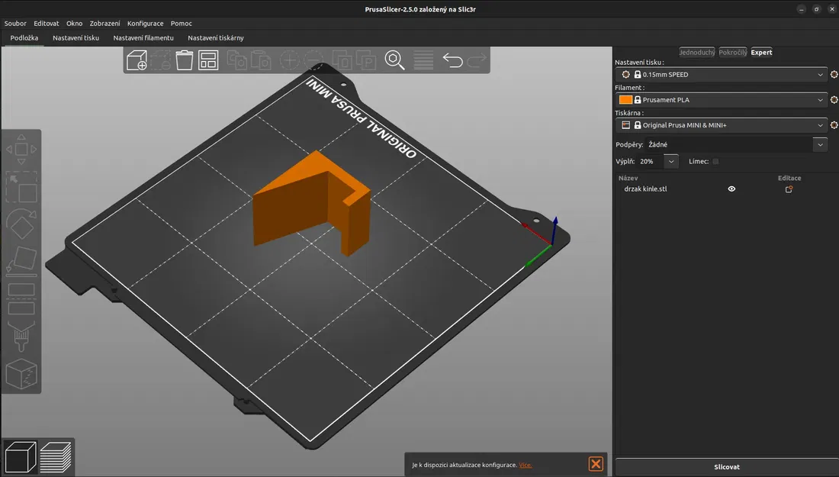Click the Undo arrow icon
This screenshot has height=477, width=839.
click(x=452, y=60)
